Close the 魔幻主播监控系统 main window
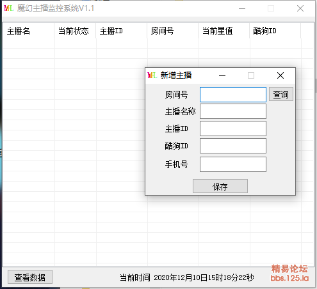 pos(300,8)
